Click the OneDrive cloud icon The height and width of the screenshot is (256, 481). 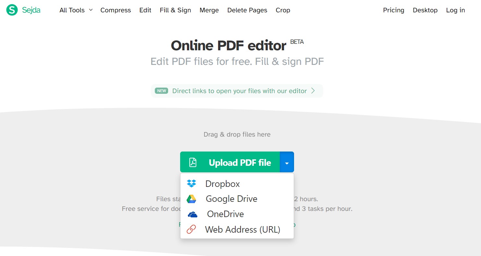pos(192,214)
